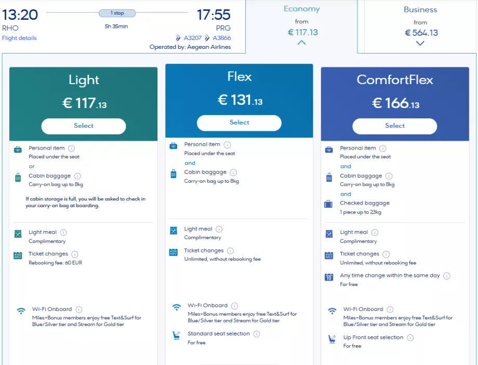Collapse the Economy fares chevron
The height and width of the screenshot is (365, 478).
[301, 43]
